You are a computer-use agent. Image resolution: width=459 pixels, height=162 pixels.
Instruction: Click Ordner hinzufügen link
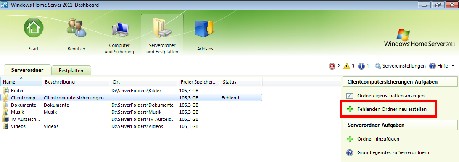[378, 139]
